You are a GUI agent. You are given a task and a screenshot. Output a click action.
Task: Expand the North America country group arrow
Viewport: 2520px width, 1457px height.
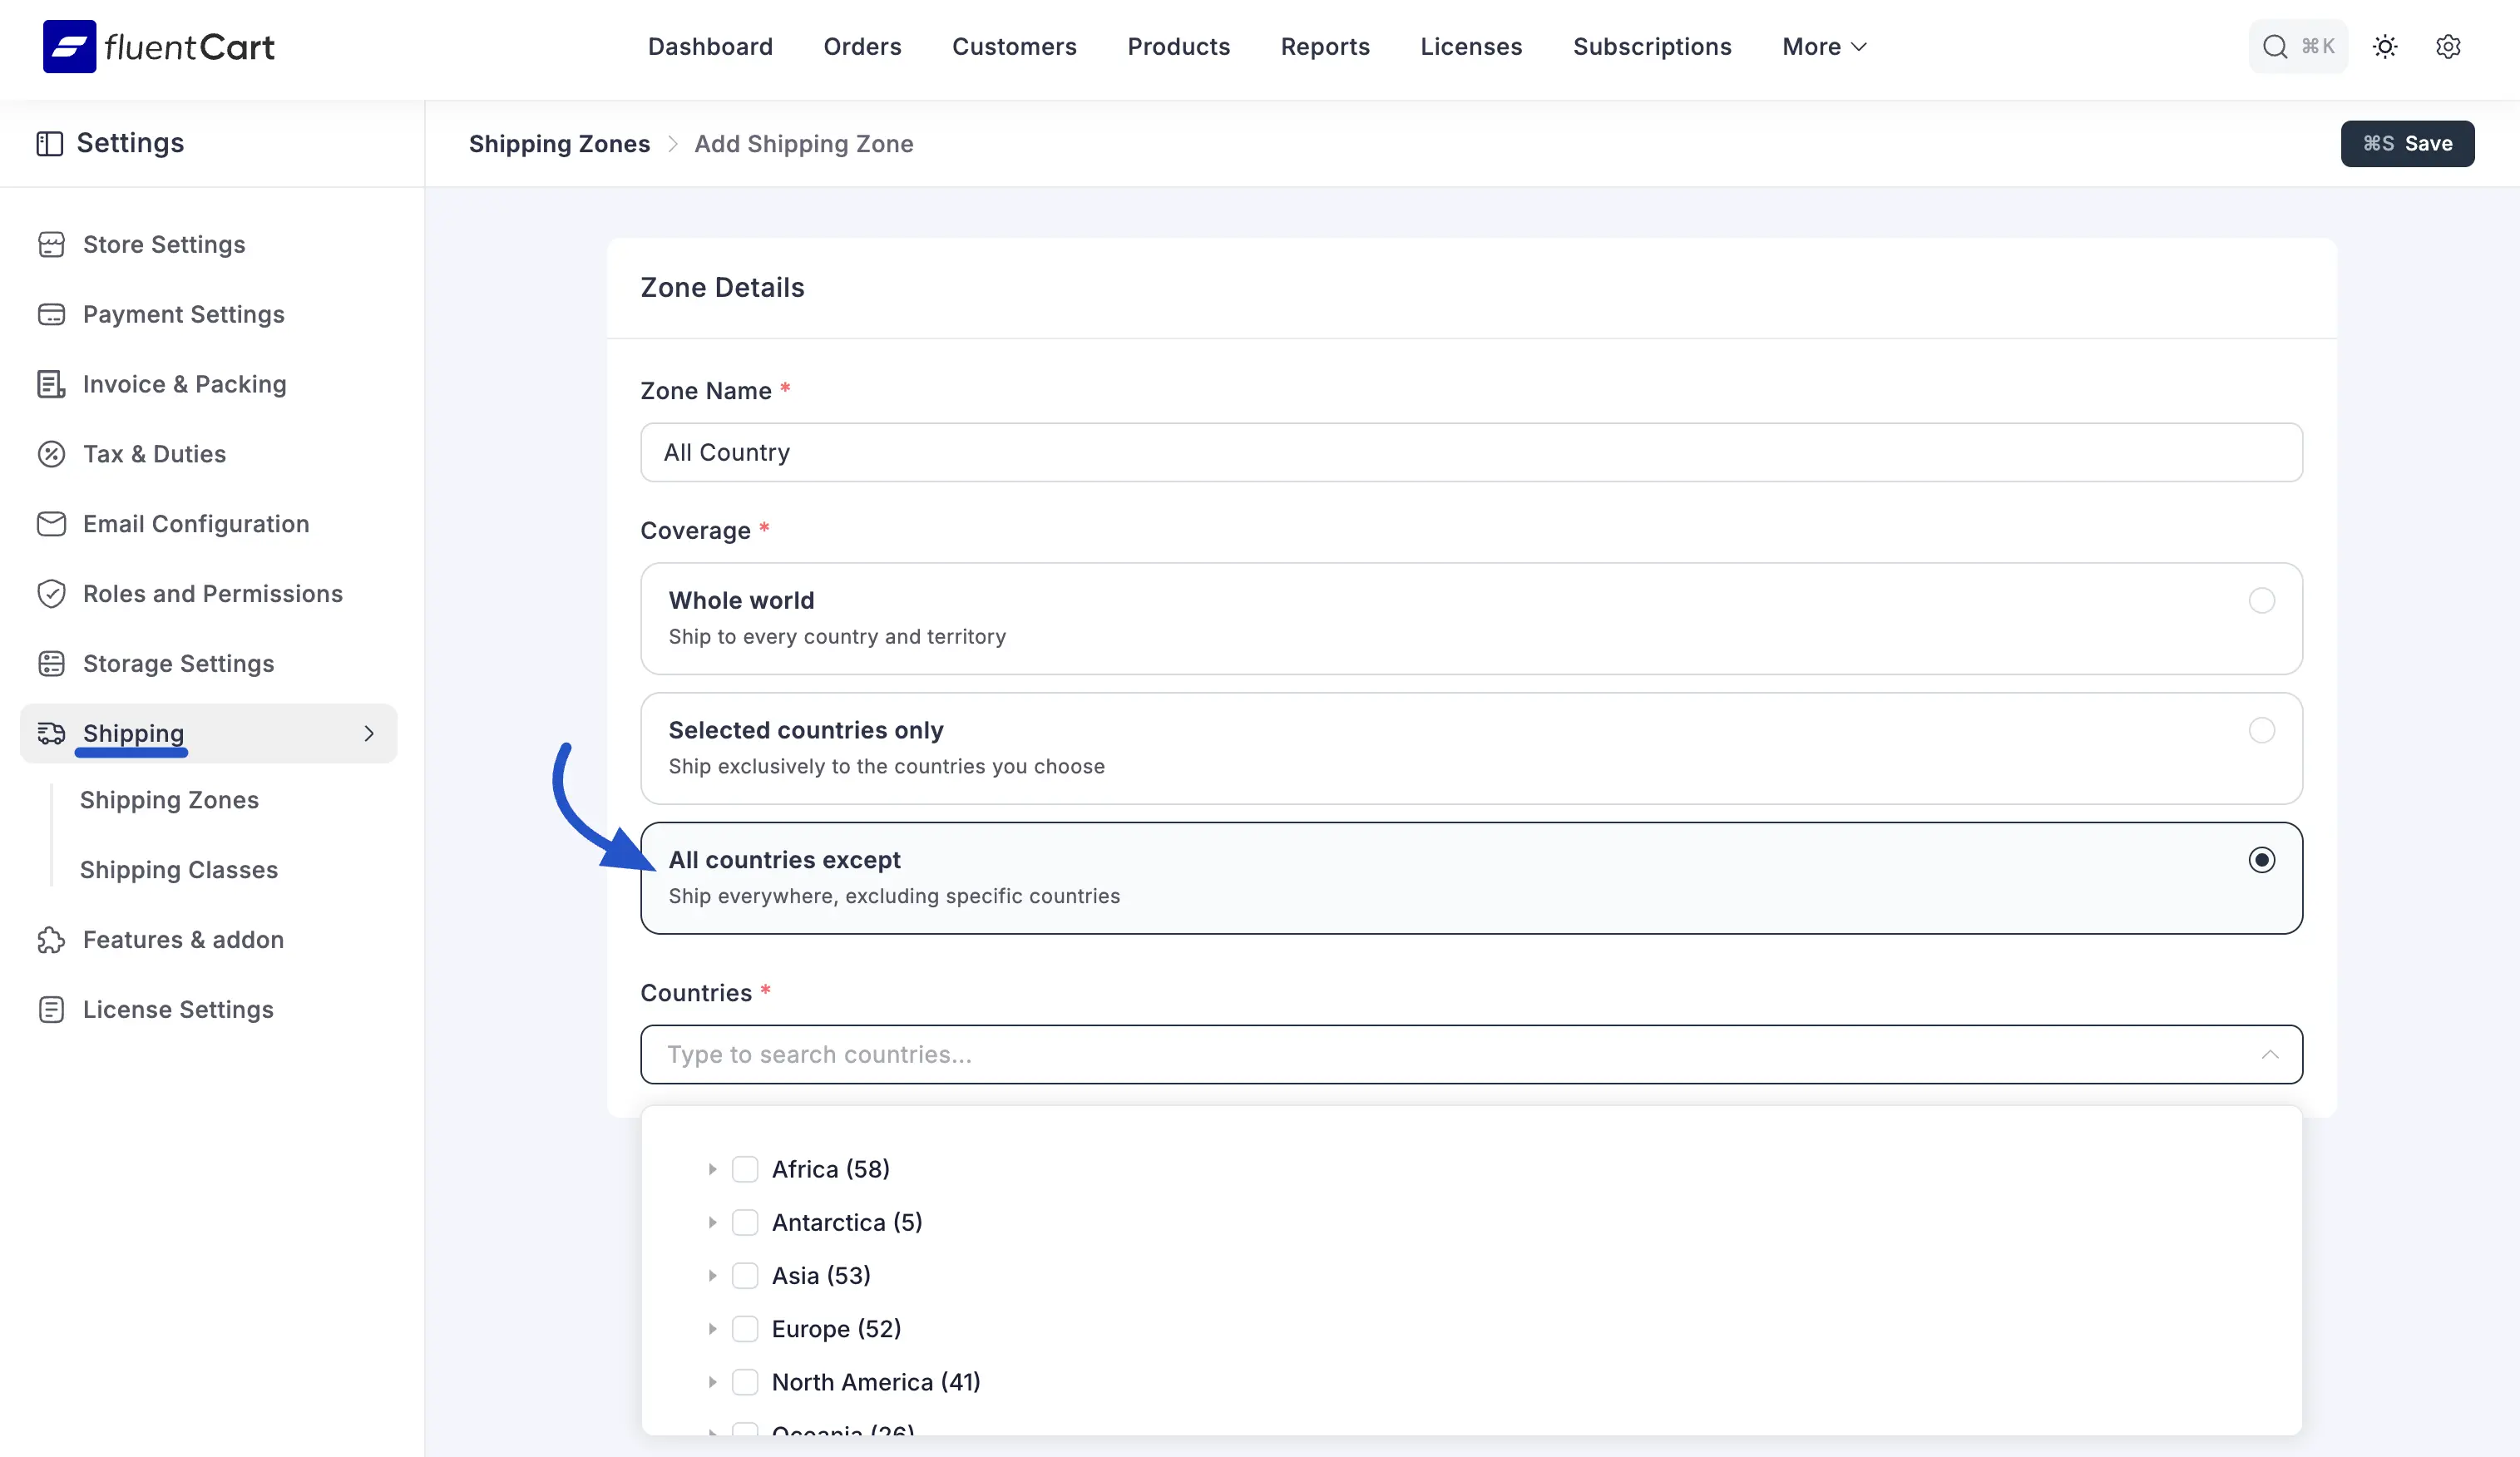(x=712, y=1382)
